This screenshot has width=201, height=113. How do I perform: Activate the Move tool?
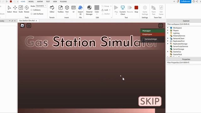[15, 9]
